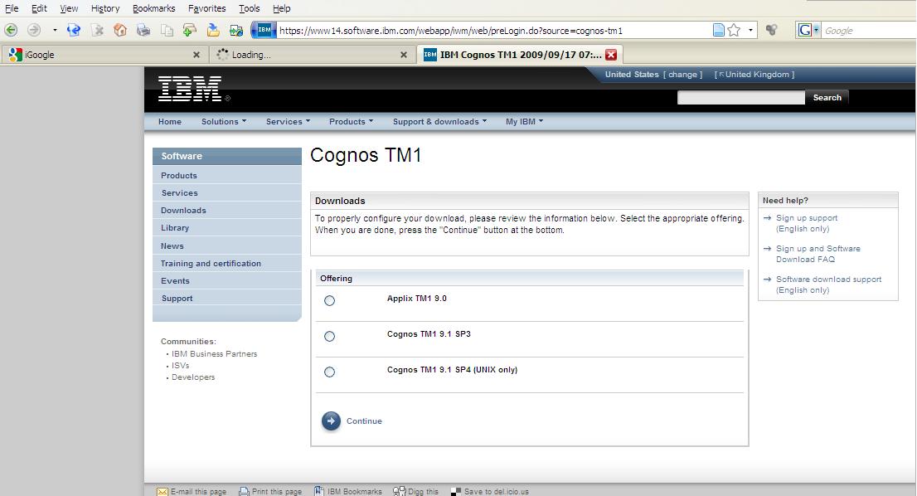Screen dimensions: 917x496
Task: Switch to the iGoogle tab
Action: point(104,55)
